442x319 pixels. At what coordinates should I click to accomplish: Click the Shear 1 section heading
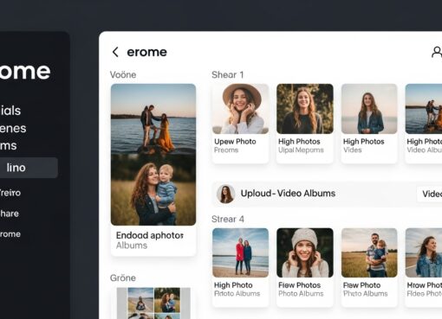click(228, 75)
